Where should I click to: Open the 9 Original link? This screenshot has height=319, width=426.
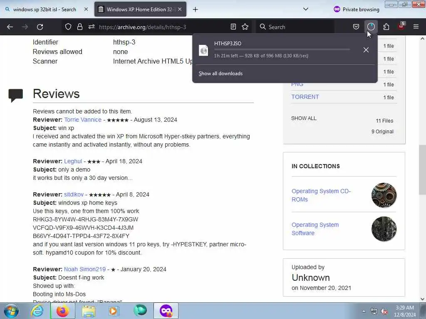(x=382, y=132)
